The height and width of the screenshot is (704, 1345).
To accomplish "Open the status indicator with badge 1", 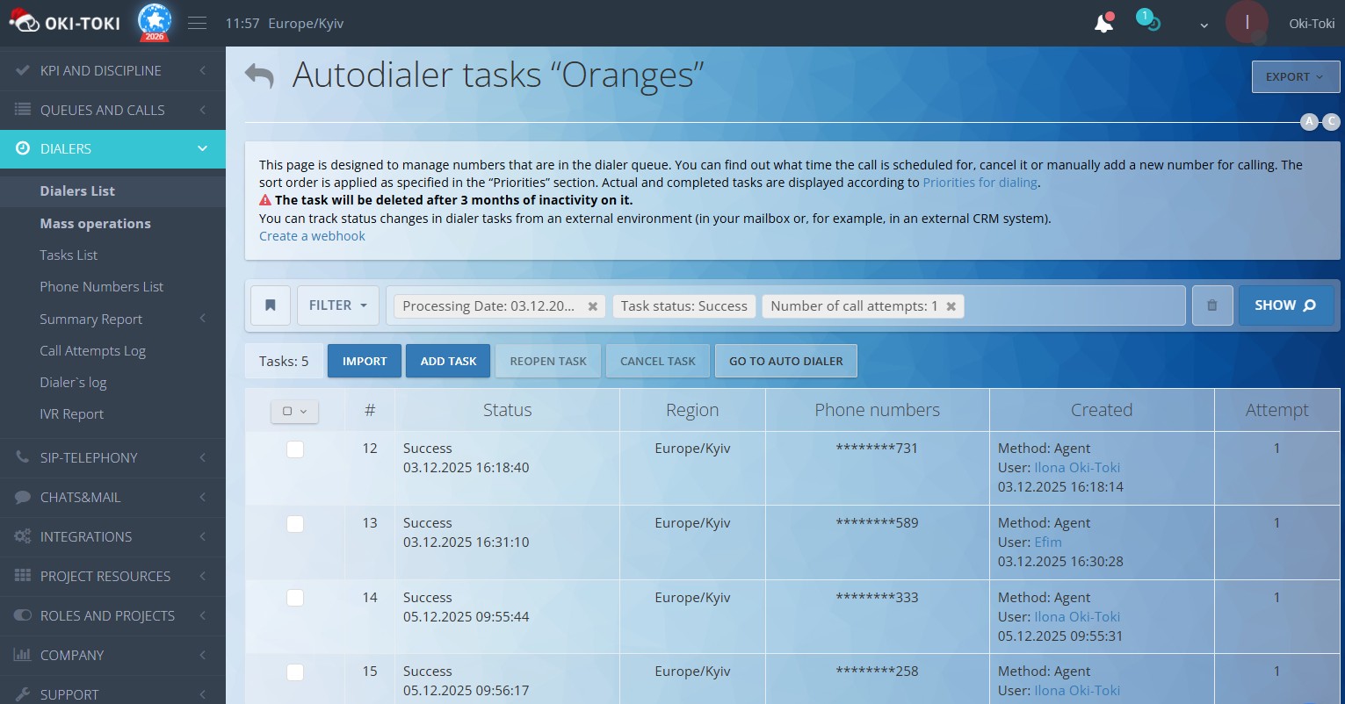I will click(1149, 22).
